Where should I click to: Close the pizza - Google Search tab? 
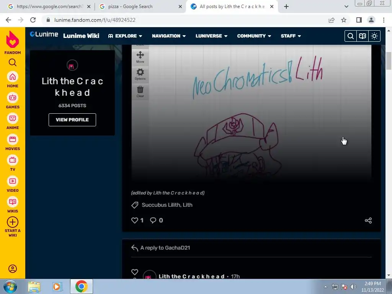(x=180, y=7)
